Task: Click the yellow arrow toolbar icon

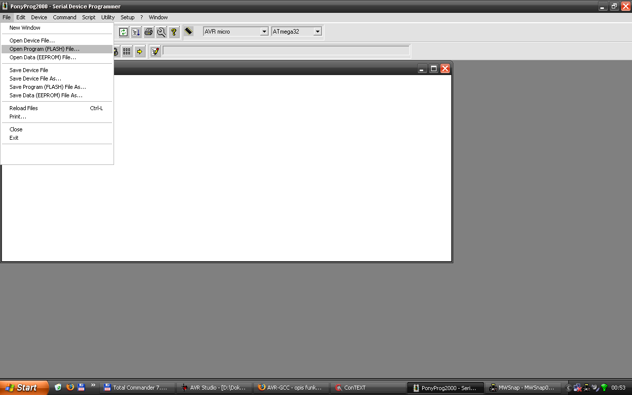Action: coord(140,51)
